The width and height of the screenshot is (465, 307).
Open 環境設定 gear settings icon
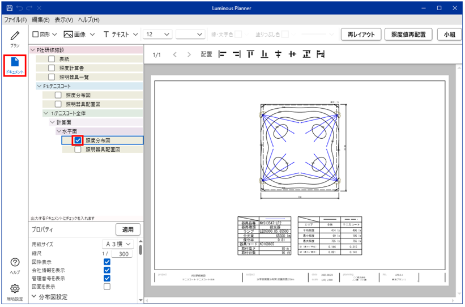point(15,291)
